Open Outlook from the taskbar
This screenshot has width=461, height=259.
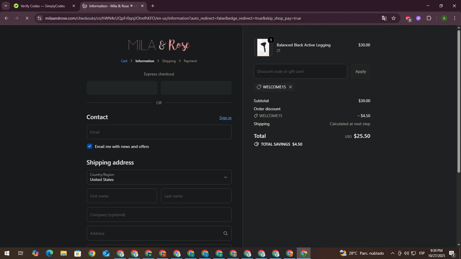pos(106,253)
